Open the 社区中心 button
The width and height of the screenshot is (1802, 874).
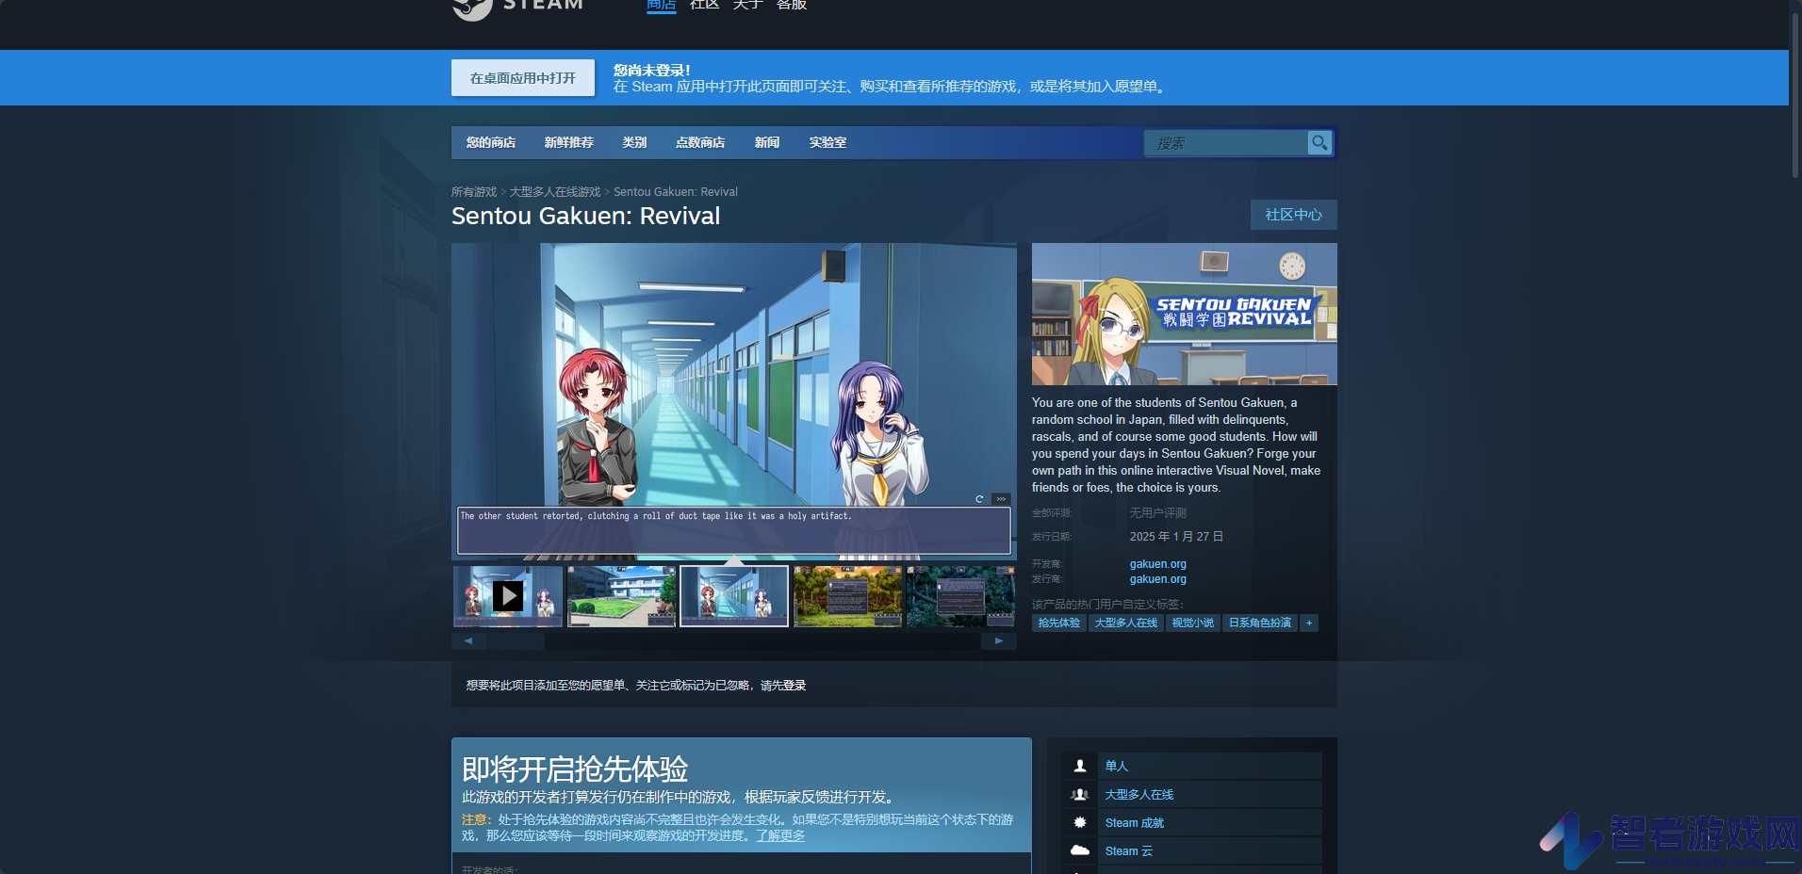coord(1293,215)
